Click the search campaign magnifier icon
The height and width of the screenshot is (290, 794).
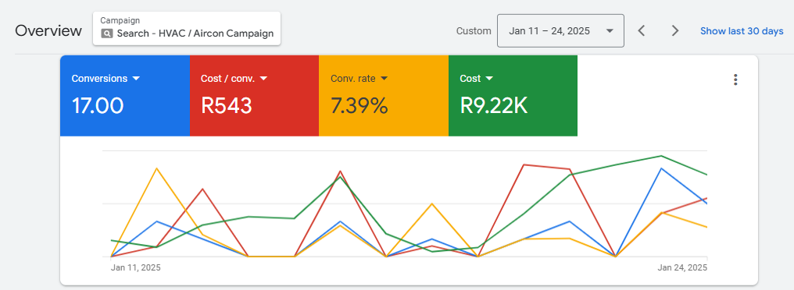(x=107, y=34)
